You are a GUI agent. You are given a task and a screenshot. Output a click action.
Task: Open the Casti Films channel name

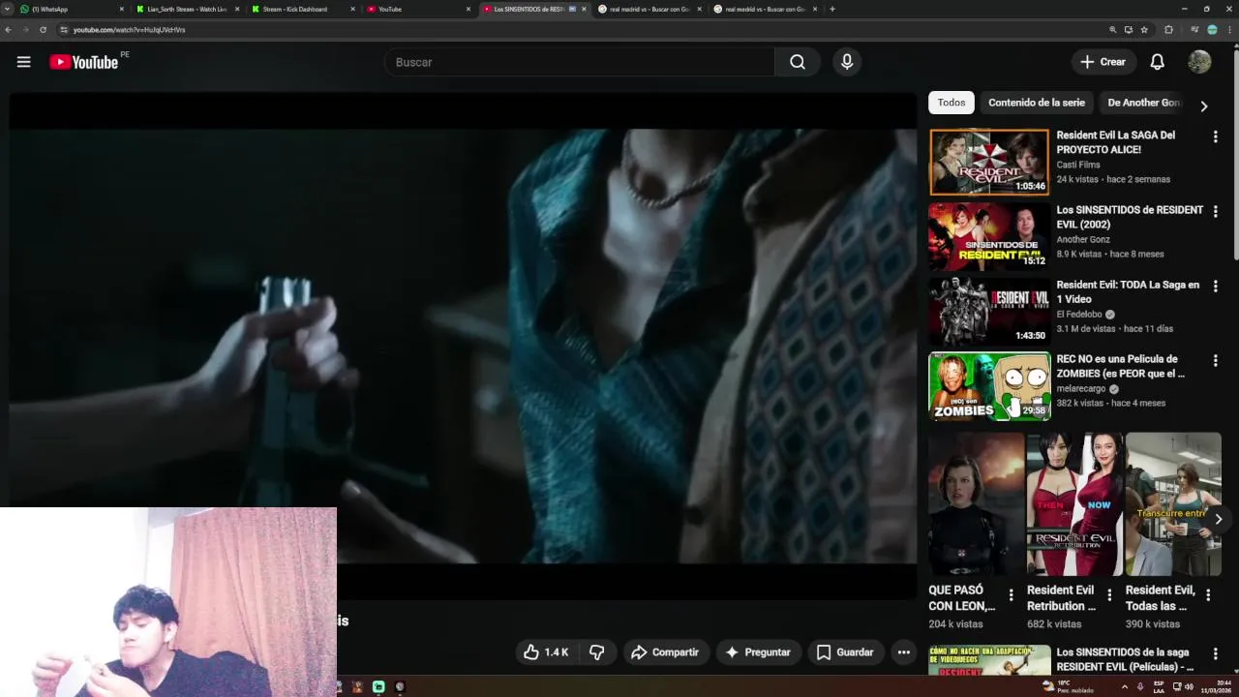click(1077, 165)
